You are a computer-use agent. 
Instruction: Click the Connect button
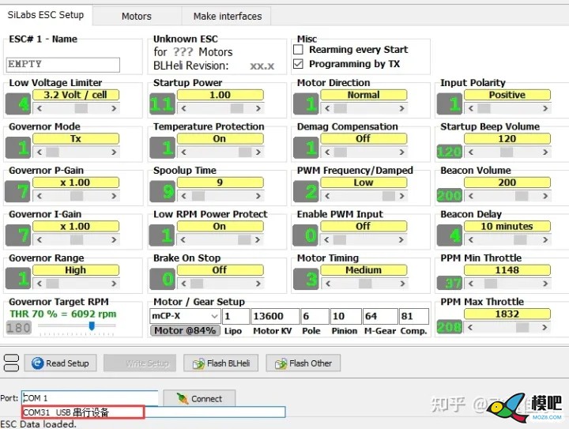coord(199,398)
